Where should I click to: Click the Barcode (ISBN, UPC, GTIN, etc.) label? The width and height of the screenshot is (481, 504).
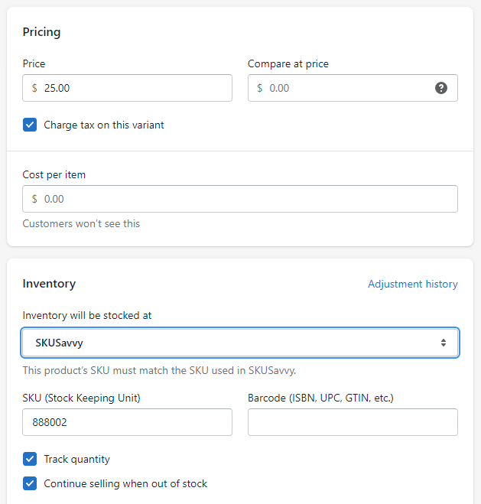click(320, 398)
